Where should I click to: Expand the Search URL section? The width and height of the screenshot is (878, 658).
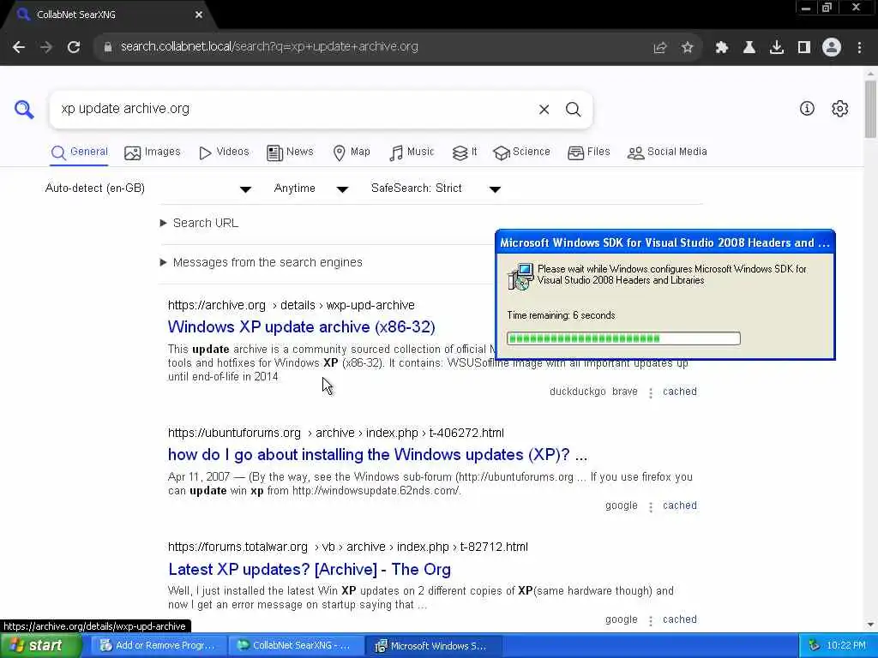[x=199, y=224]
